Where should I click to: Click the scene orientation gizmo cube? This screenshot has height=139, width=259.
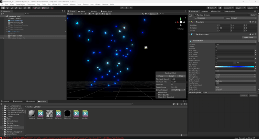point(181,22)
